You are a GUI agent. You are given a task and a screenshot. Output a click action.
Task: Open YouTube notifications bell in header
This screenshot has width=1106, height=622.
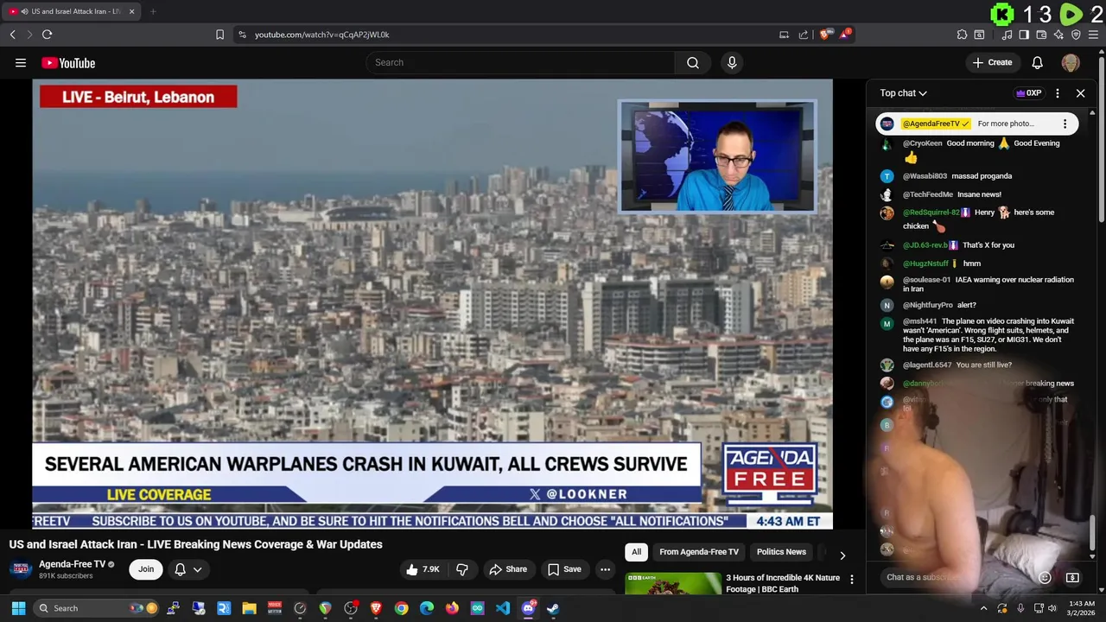pyautogui.click(x=1038, y=62)
